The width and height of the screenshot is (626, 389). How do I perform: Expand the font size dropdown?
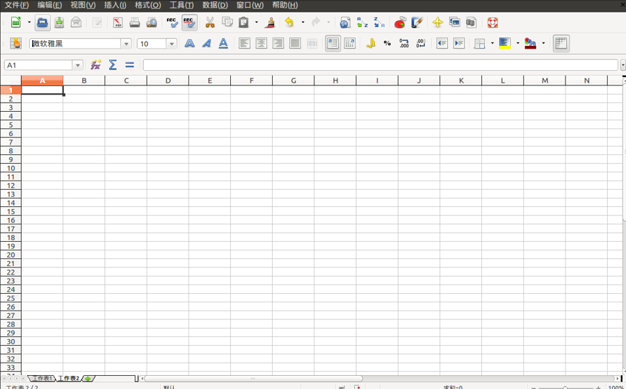(x=172, y=44)
